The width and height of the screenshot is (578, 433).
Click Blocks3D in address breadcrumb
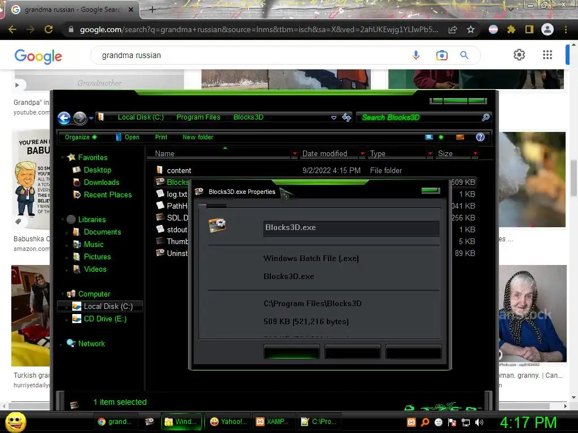(248, 117)
